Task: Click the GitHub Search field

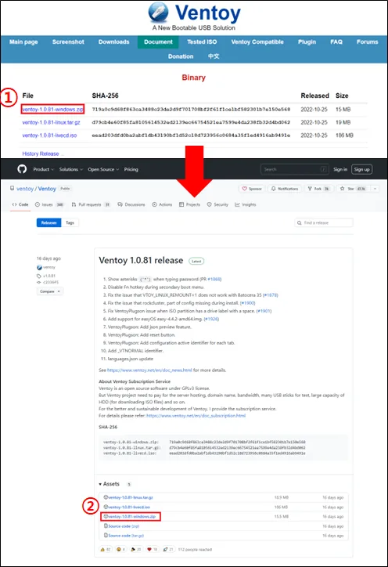Action: pos(295,169)
